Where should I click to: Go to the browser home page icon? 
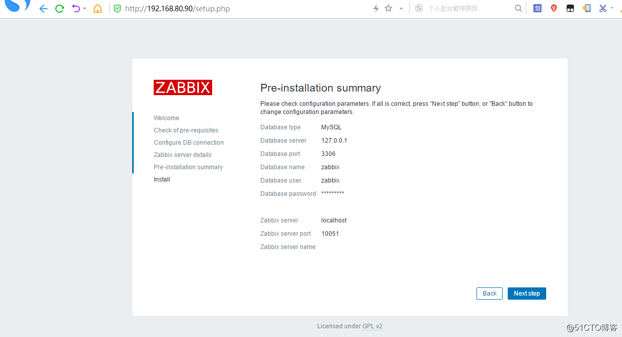coord(97,9)
